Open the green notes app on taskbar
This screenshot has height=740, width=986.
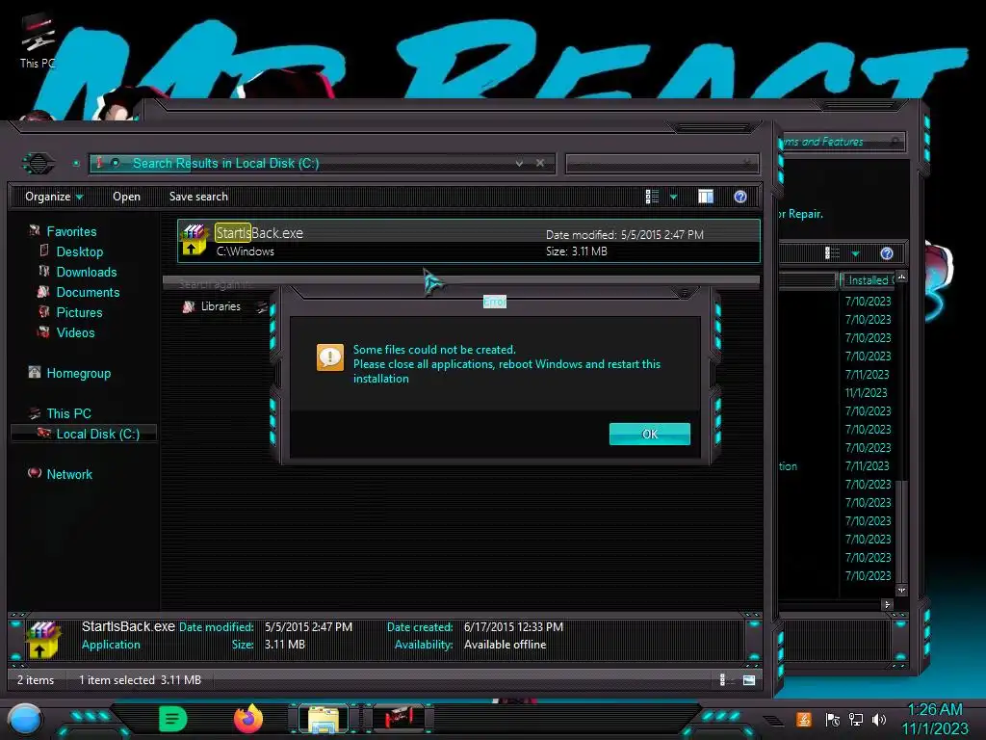[173, 719]
